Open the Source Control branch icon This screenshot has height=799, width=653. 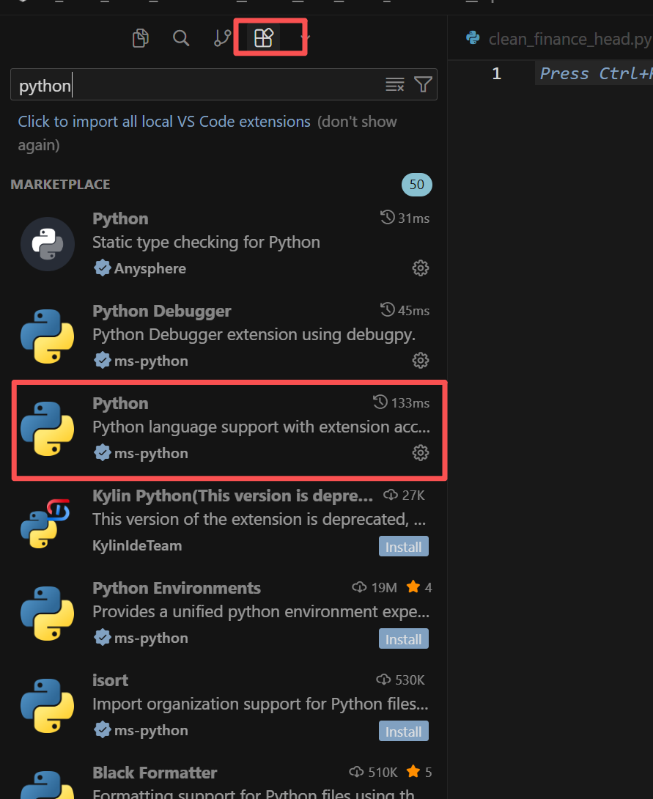click(223, 38)
